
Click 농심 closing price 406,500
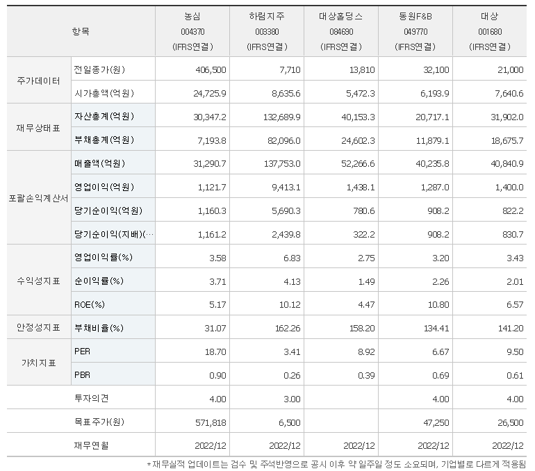pos(211,70)
